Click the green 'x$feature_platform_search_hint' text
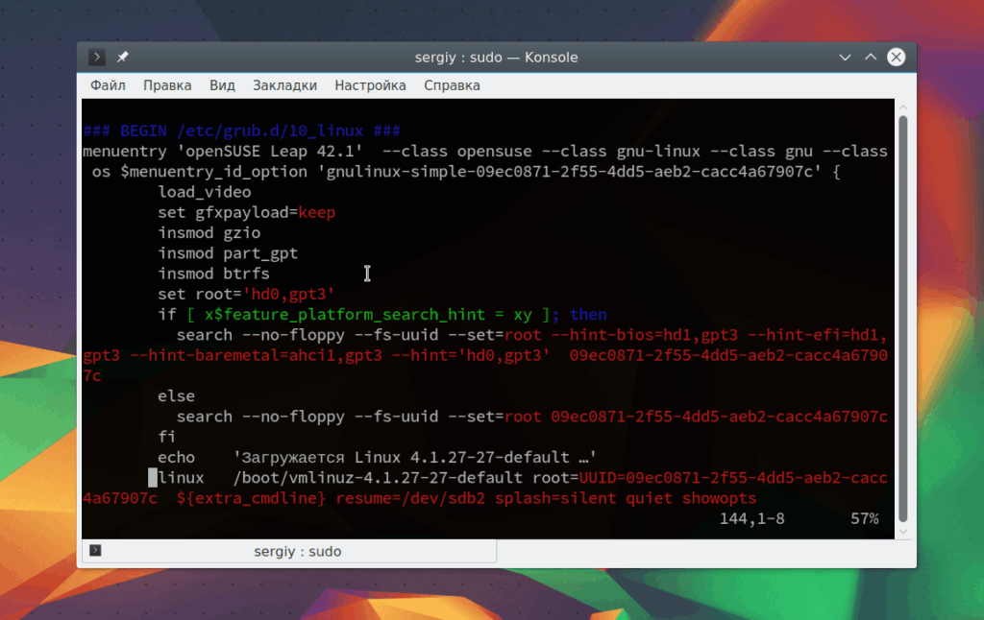Image resolution: width=984 pixels, height=620 pixels. click(x=345, y=314)
